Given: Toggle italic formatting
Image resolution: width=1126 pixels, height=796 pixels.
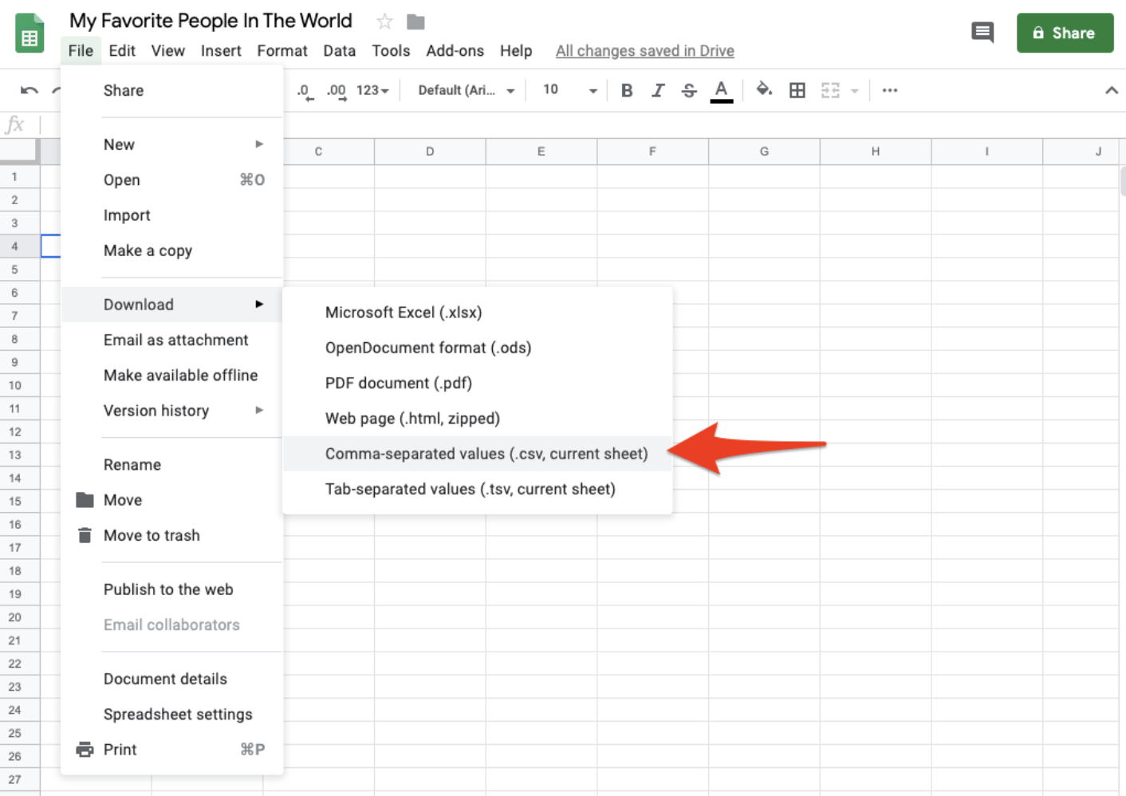Looking at the screenshot, I should tap(658, 90).
